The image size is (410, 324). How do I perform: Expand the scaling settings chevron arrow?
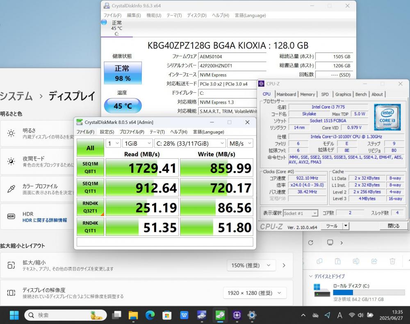284,265
